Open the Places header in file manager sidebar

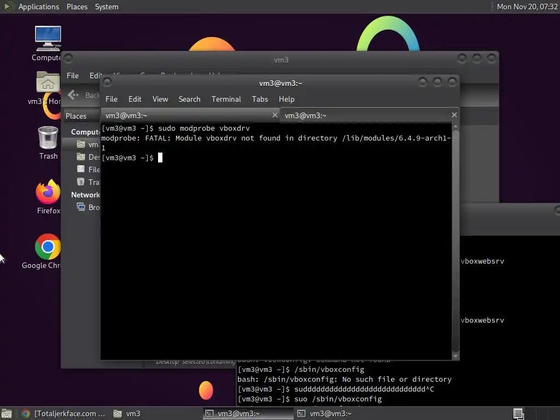pyautogui.click(x=76, y=116)
